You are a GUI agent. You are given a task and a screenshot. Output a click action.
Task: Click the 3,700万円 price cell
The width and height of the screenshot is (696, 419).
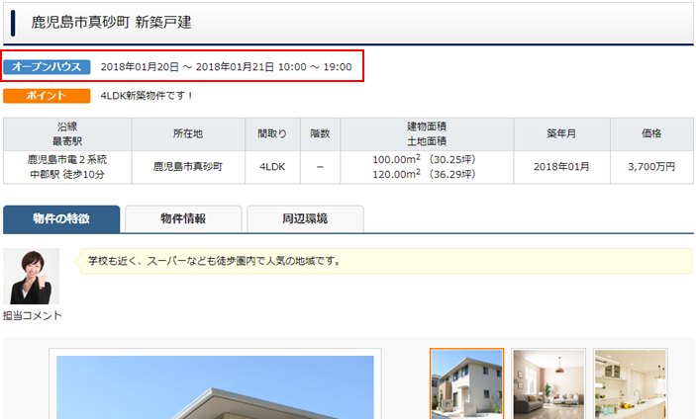pyautogui.click(x=650, y=167)
